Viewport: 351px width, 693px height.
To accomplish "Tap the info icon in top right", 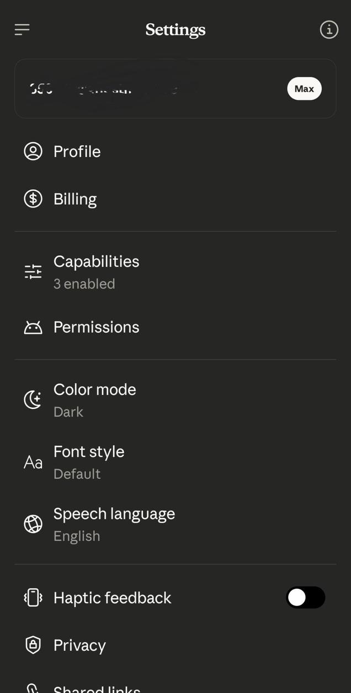I will [x=328, y=29].
